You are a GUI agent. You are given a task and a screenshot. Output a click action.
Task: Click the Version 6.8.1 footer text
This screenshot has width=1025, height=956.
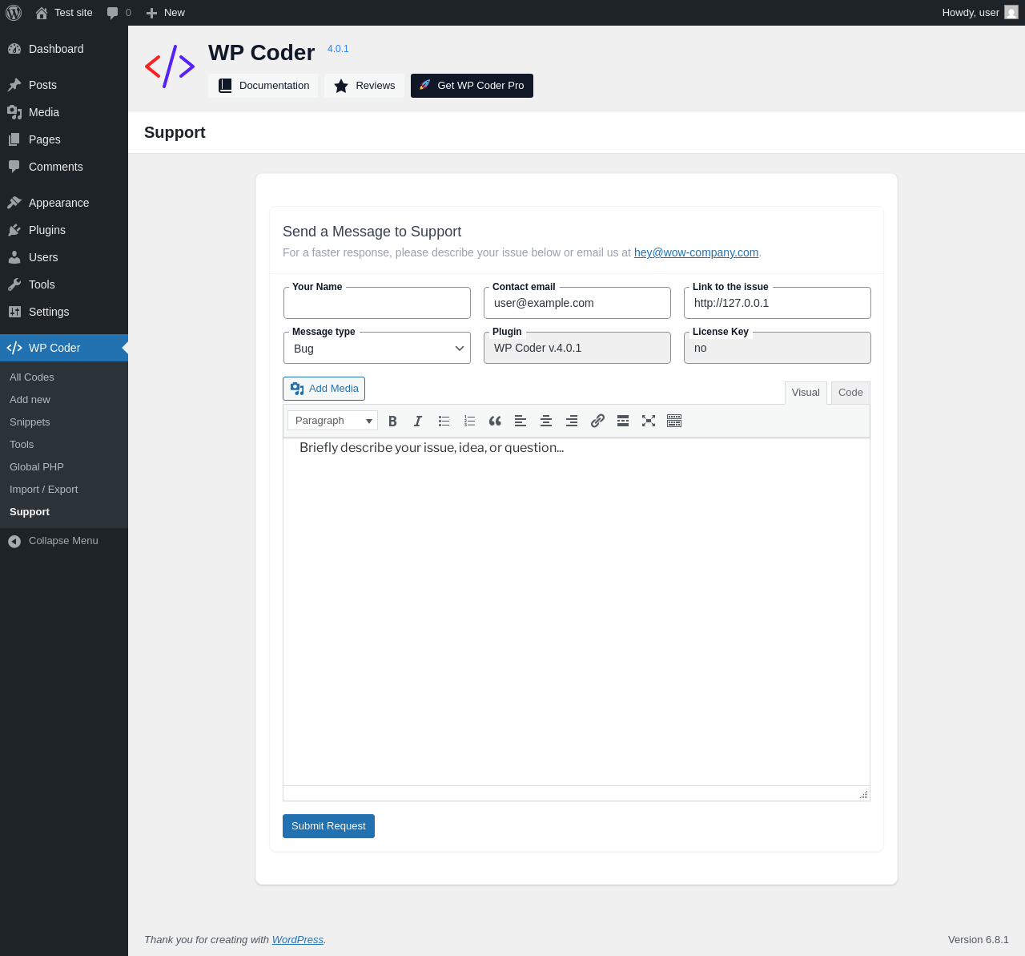979,940
